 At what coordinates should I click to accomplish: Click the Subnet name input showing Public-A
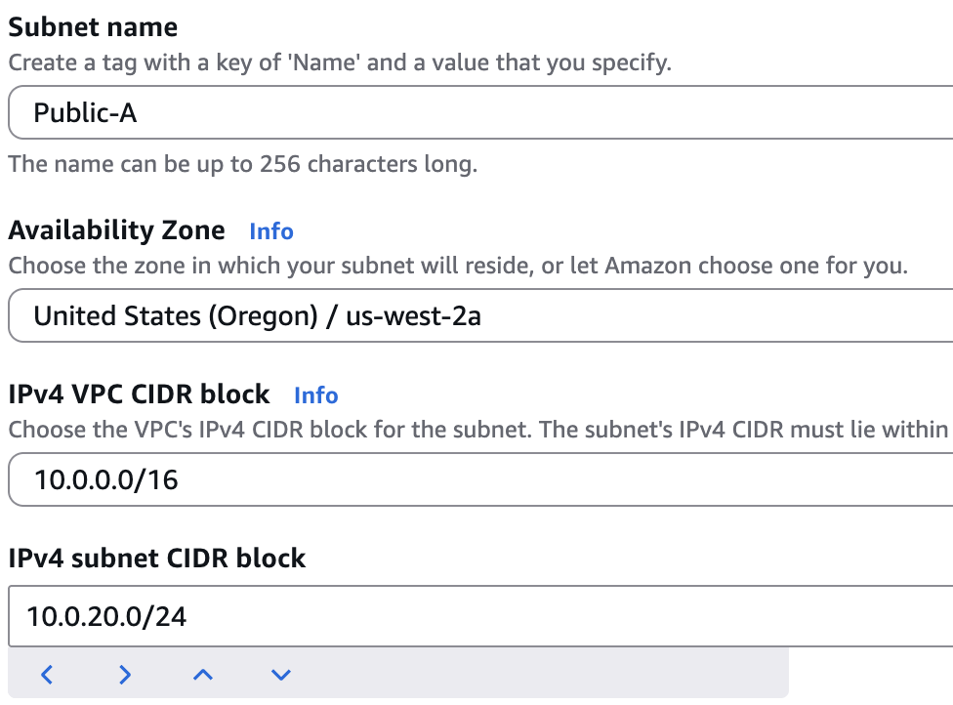pyautogui.click(x=476, y=112)
